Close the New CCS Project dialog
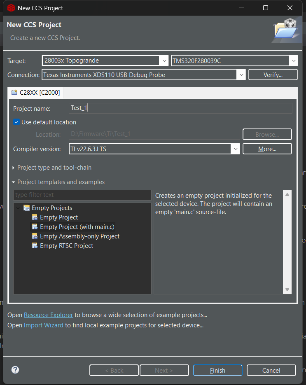The height and width of the screenshot is (385, 306). [290, 8]
